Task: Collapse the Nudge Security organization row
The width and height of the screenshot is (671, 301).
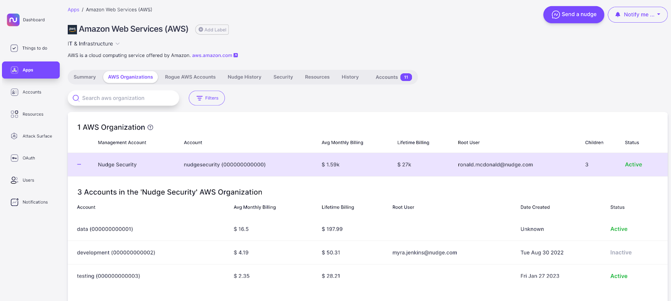Action: 79,165
